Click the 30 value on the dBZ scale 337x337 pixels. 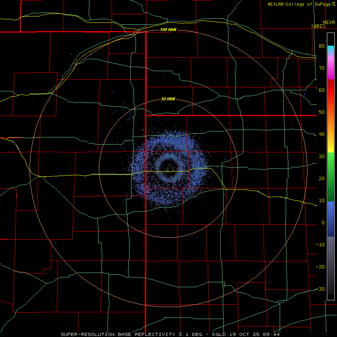point(322,157)
